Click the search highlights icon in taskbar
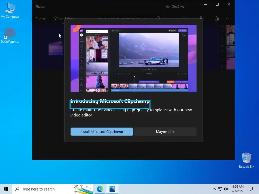Image resolution: width=259 pixels, height=194 pixels. point(83,189)
